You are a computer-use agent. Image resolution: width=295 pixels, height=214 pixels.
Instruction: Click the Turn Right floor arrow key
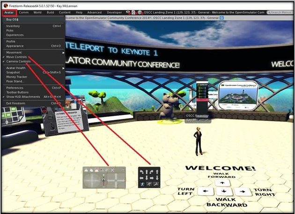coord(243,192)
